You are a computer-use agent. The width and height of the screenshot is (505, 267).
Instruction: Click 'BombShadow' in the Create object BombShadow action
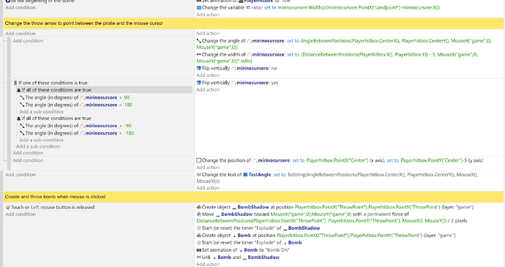[x=253, y=207]
